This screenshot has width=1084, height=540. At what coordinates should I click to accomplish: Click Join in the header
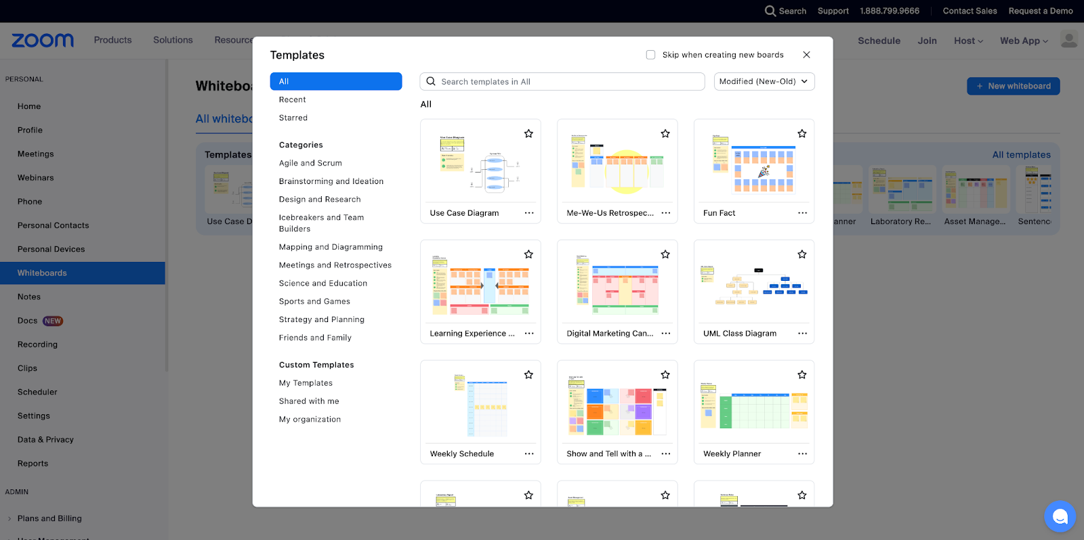[x=927, y=41]
